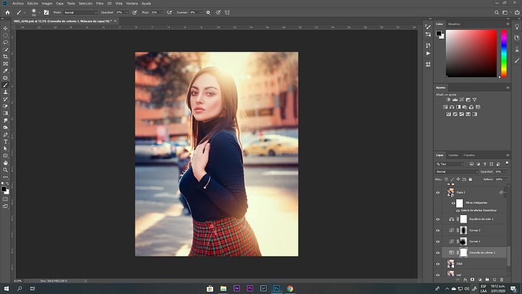The width and height of the screenshot is (522, 294).
Task: Hide the Capa 2 layer
Action: pyautogui.click(x=438, y=193)
